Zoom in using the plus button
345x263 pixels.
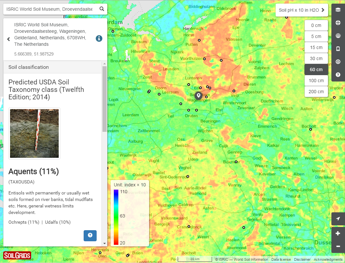(x=338, y=233)
